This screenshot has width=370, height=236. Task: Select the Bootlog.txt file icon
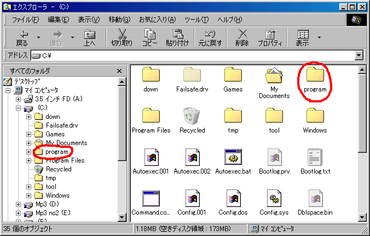[315, 157]
